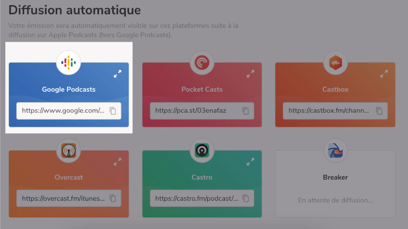Expand the Overcast card

point(117,162)
